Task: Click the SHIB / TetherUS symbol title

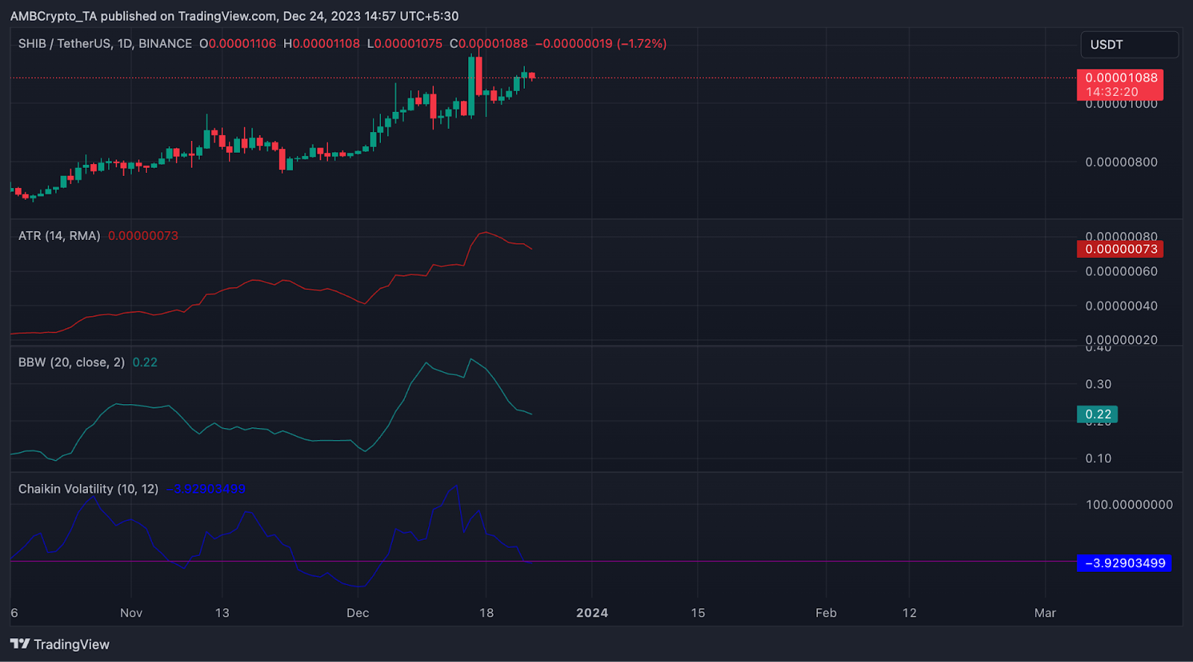Action: (105, 44)
